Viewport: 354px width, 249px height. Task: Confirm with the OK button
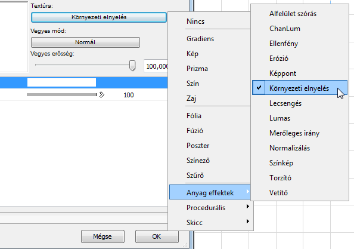point(157,236)
